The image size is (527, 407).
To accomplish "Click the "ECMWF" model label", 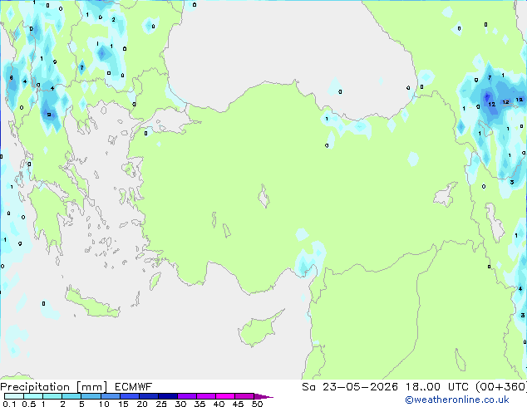I will point(134,387).
